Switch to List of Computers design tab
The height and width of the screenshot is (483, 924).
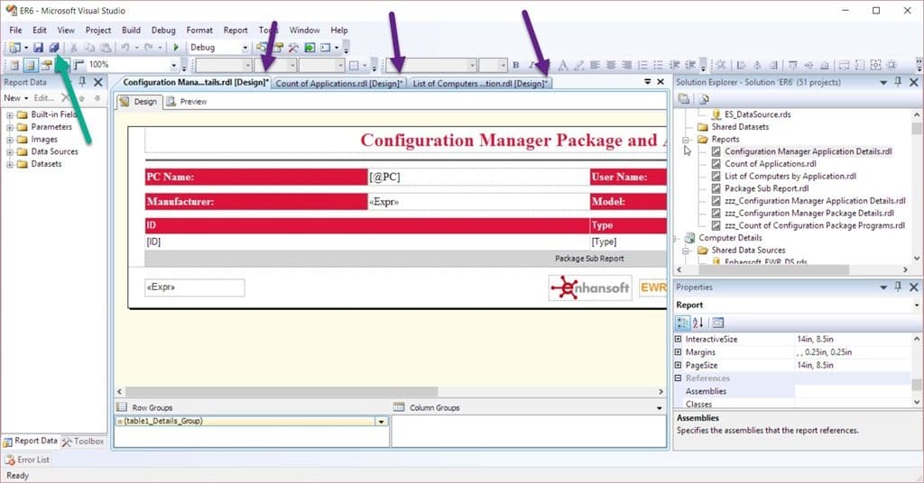click(x=480, y=84)
